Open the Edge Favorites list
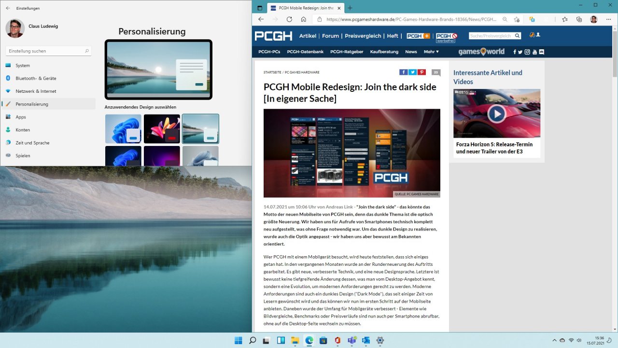This screenshot has height=348, width=618. (x=565, y=19)
